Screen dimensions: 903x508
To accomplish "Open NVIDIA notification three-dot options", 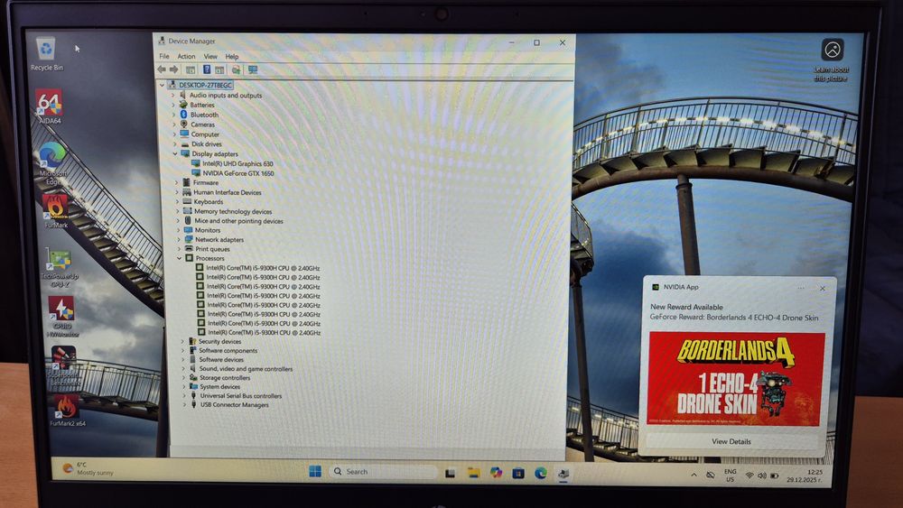I will (x=801, y=288).
